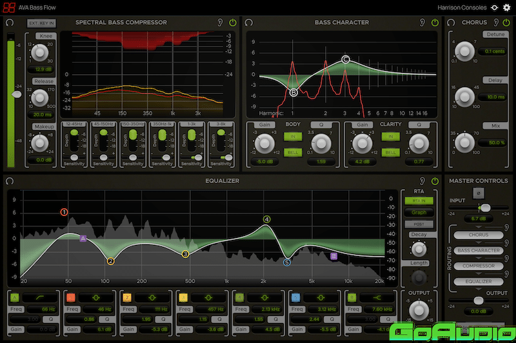Viewport: 516px width, 343px height.
Task: Click COMPRESSOR routing block
Action: (x=479, y=266)
